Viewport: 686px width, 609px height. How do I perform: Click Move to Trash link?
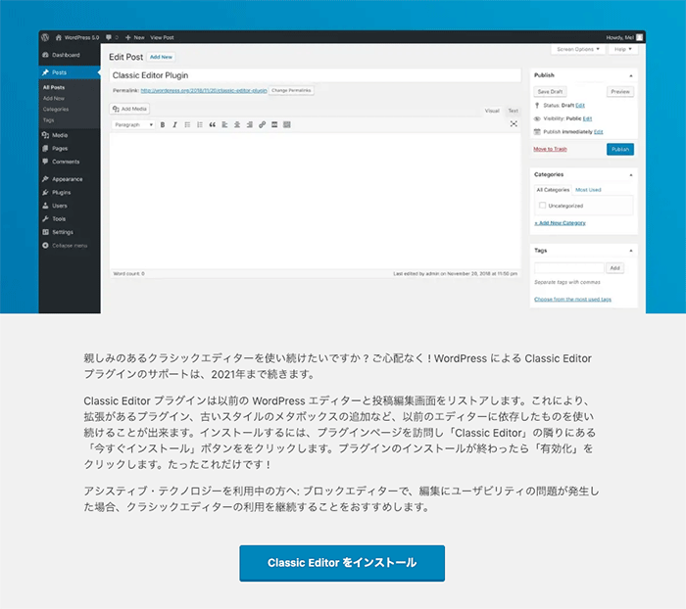[x=550, y=150]
